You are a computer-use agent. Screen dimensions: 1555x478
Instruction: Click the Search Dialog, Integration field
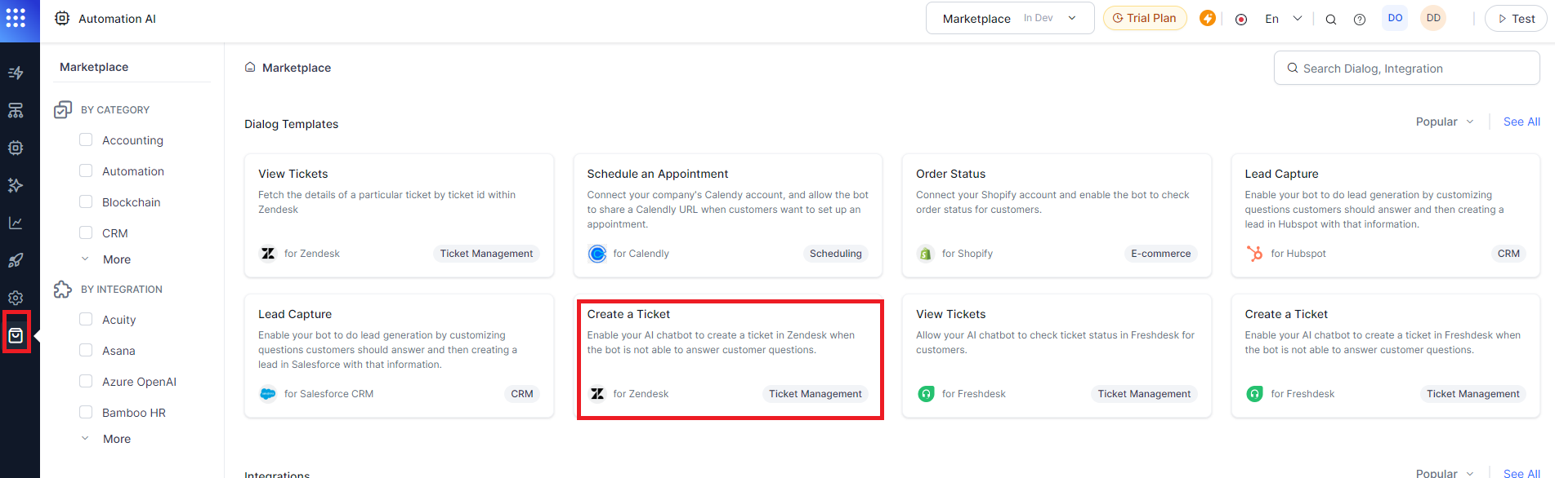point(1406,69)
